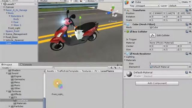Switch to the Project tab
192x108 pixels.
[x=9, y=64]
